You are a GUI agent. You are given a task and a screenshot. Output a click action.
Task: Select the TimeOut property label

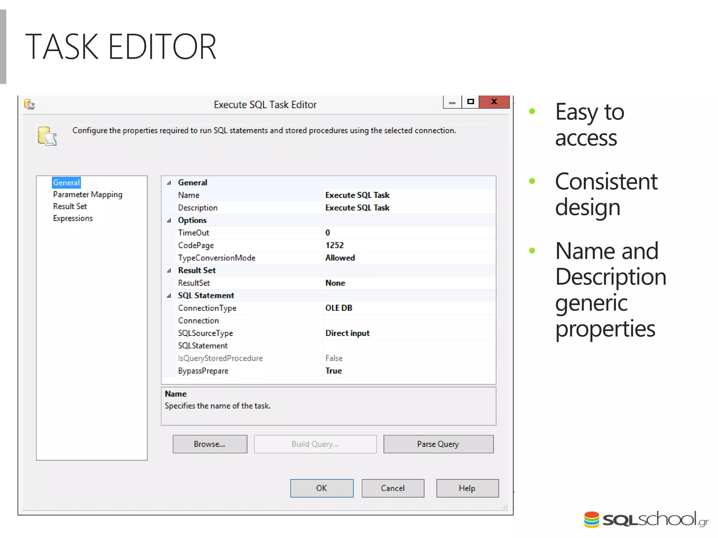coord(194,233)
